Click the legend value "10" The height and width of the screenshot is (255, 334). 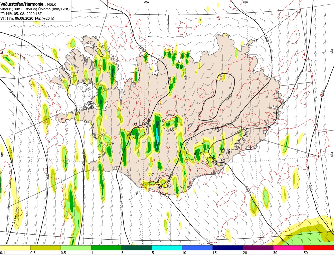click(x=184, y=252)
